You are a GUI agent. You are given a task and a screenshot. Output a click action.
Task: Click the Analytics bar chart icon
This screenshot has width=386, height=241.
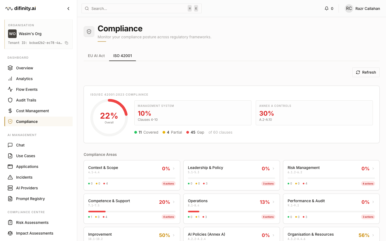point(10,79)
